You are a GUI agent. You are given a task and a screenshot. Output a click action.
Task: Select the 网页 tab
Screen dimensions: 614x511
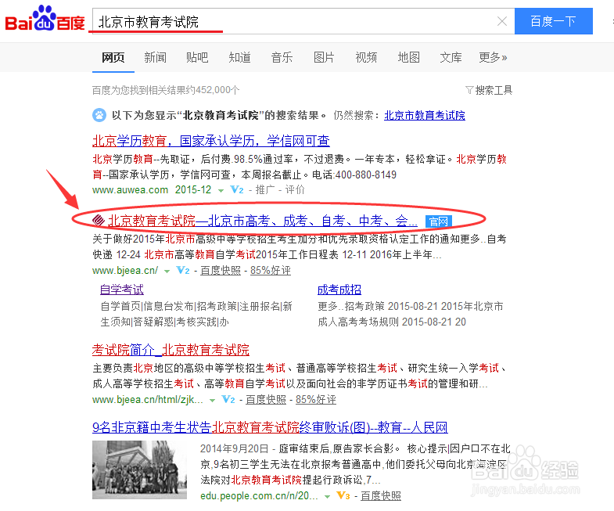click(113, 58)
